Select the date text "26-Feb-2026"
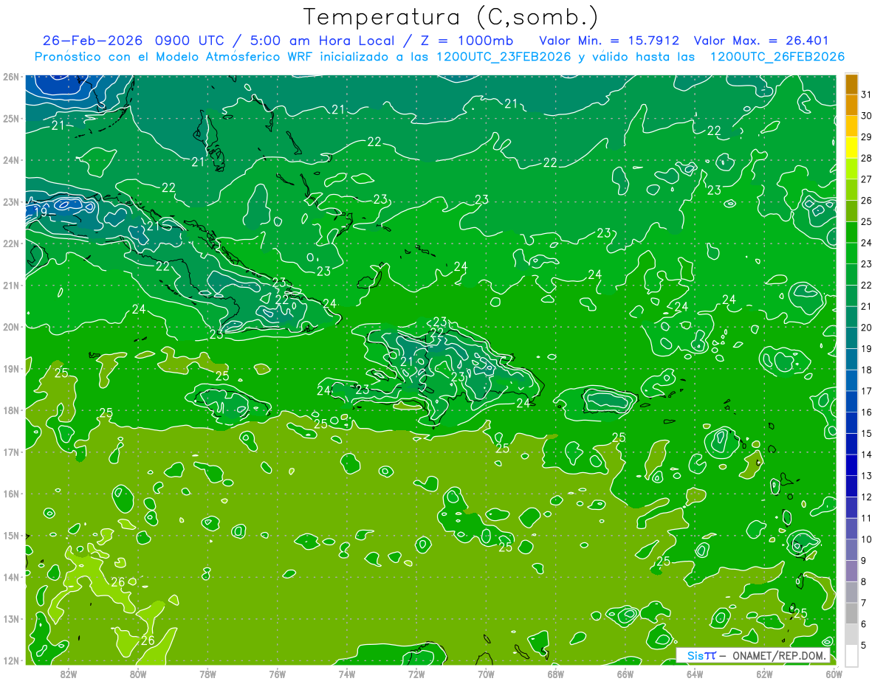 [x=92, y=41]
